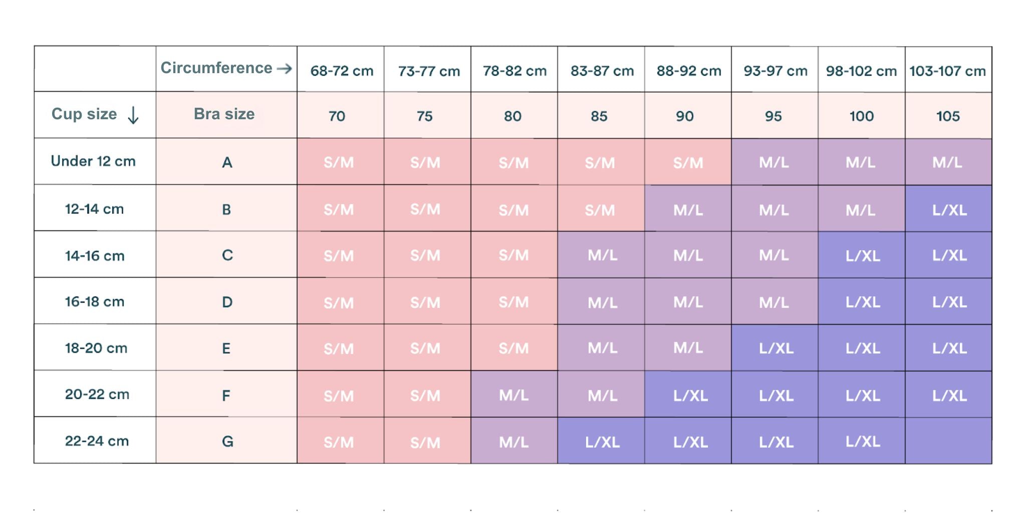Image resolution: width=1026 pixels, height=513 pixels.
Task: Click the L/XL cell for B cup, size 105
Action: click(x=949, y=210)
